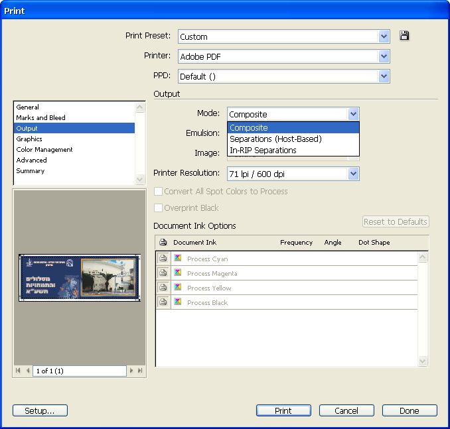Select Separations (Host-Based) from Mode list
This screenshot has width=450, height=429.
275,139
